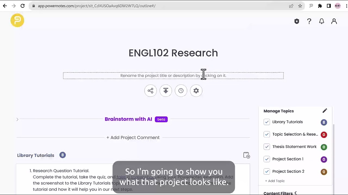Reload the browser page
Viewport: 348px width, 195px height.
(23, 6)
